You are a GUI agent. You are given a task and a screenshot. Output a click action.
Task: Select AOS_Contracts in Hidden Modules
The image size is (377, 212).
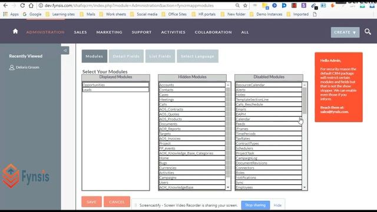(192, 110)
